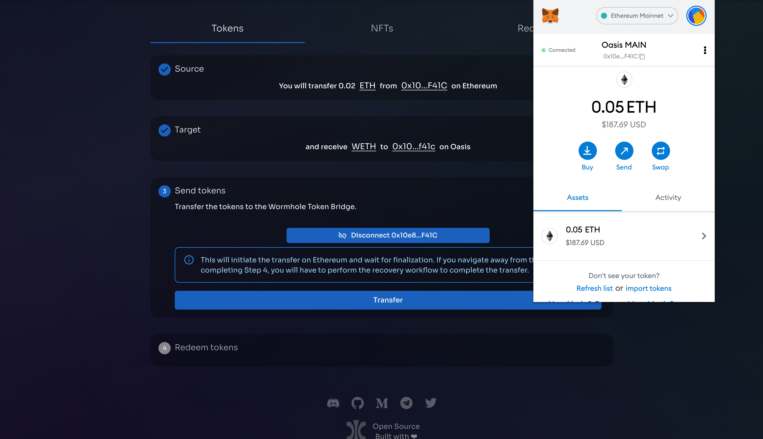Viewport: 763px width, 439px height.
Task: Click the Buy icon button
Action: (x=587, y=150)
